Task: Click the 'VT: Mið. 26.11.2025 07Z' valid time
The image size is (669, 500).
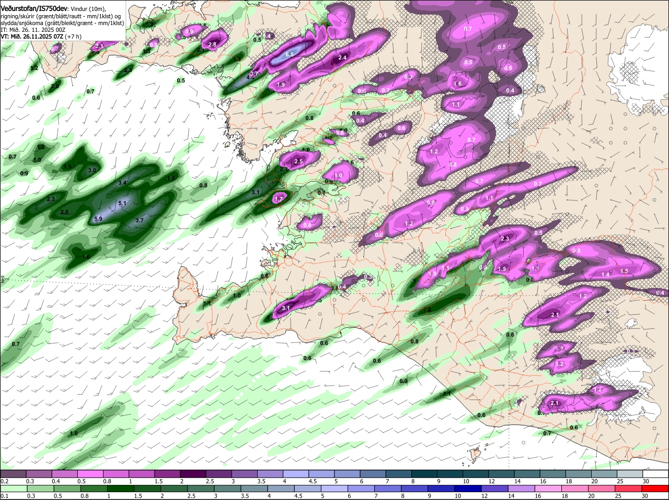Action: point(32,37)
